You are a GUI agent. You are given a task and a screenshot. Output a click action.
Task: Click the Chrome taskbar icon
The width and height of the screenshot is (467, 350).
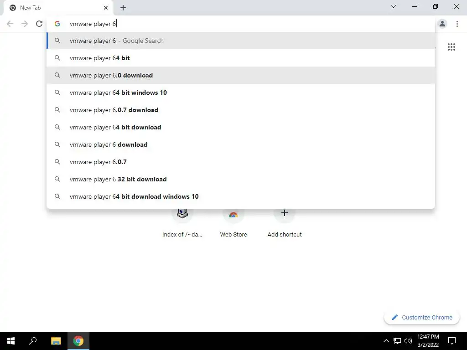point(78,341)
